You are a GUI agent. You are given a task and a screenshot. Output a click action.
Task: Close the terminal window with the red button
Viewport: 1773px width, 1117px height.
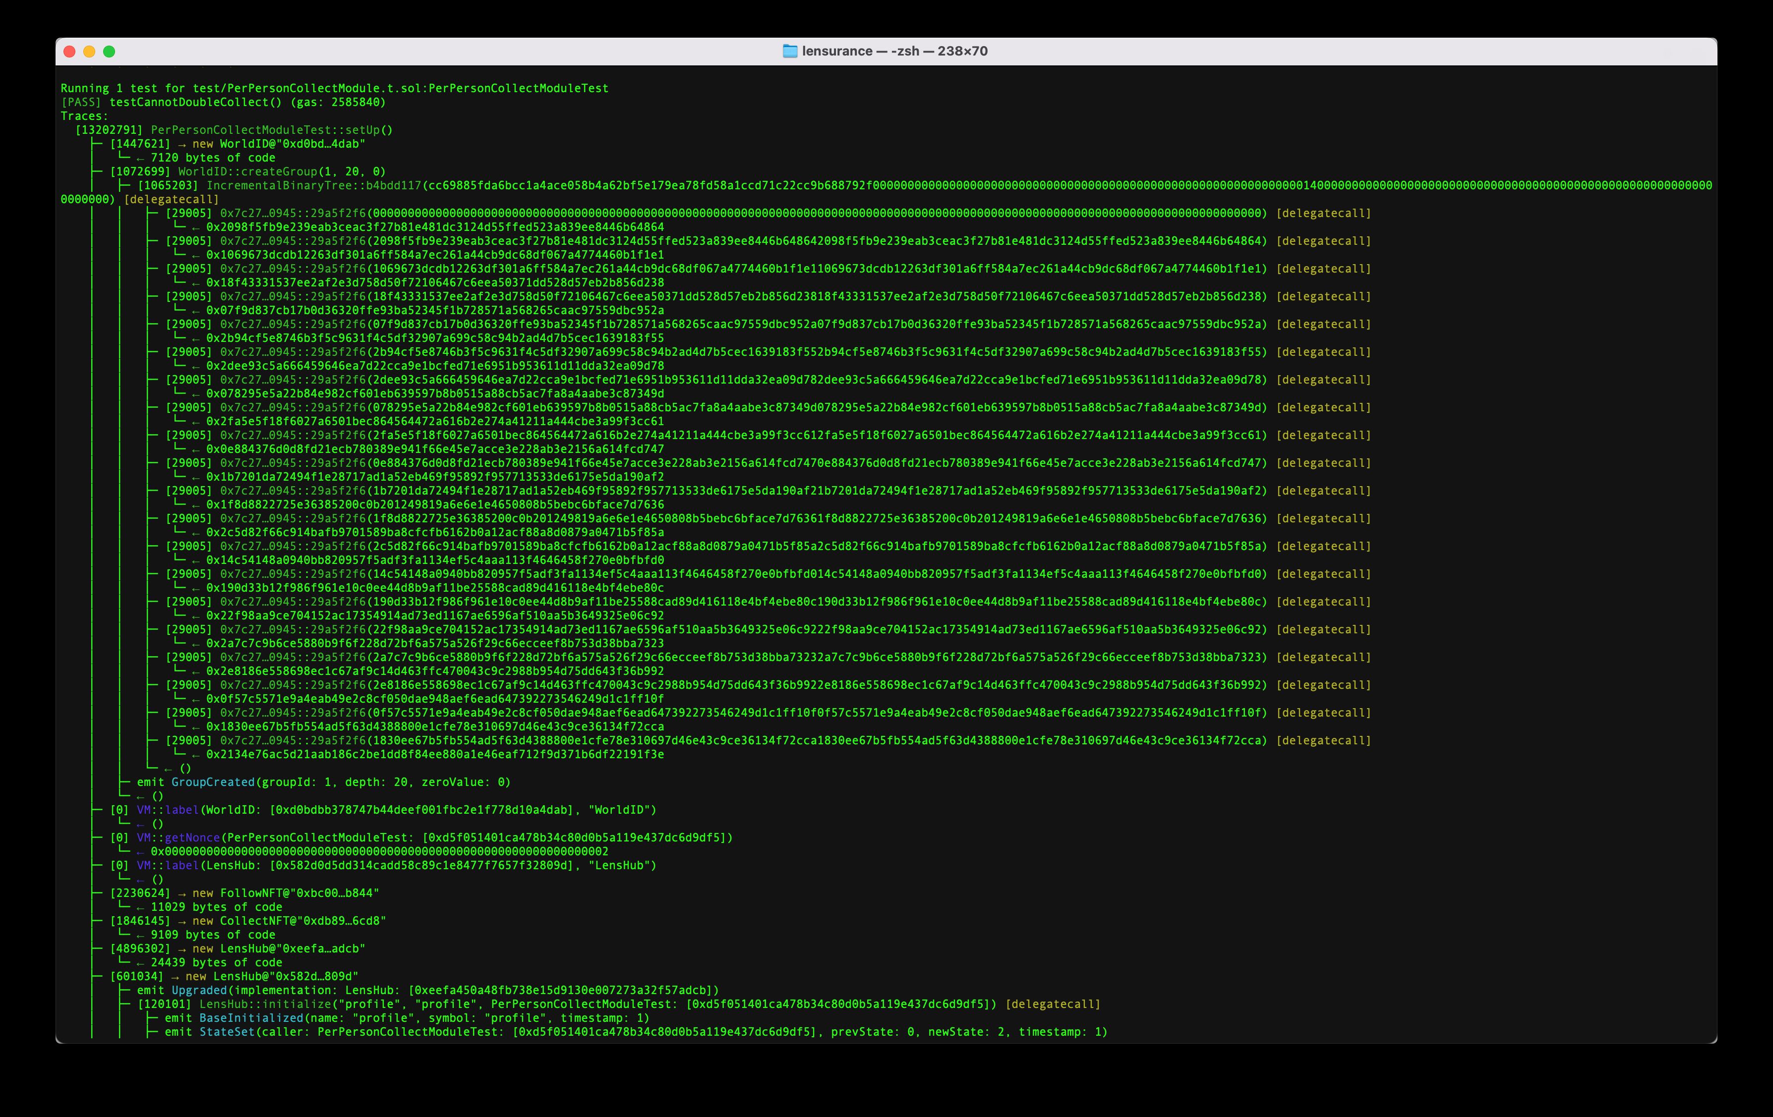[x=70, y=51]
